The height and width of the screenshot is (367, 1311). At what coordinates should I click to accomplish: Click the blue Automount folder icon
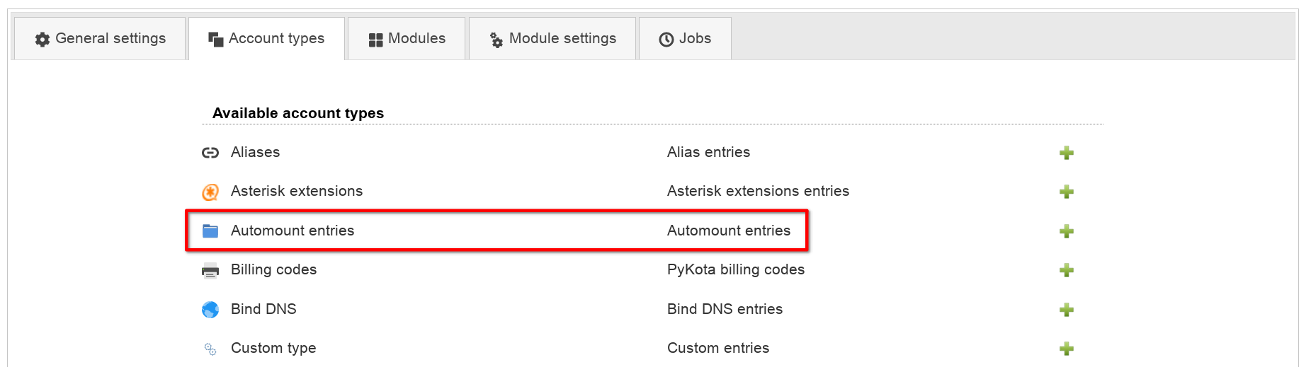coord(210,231)
